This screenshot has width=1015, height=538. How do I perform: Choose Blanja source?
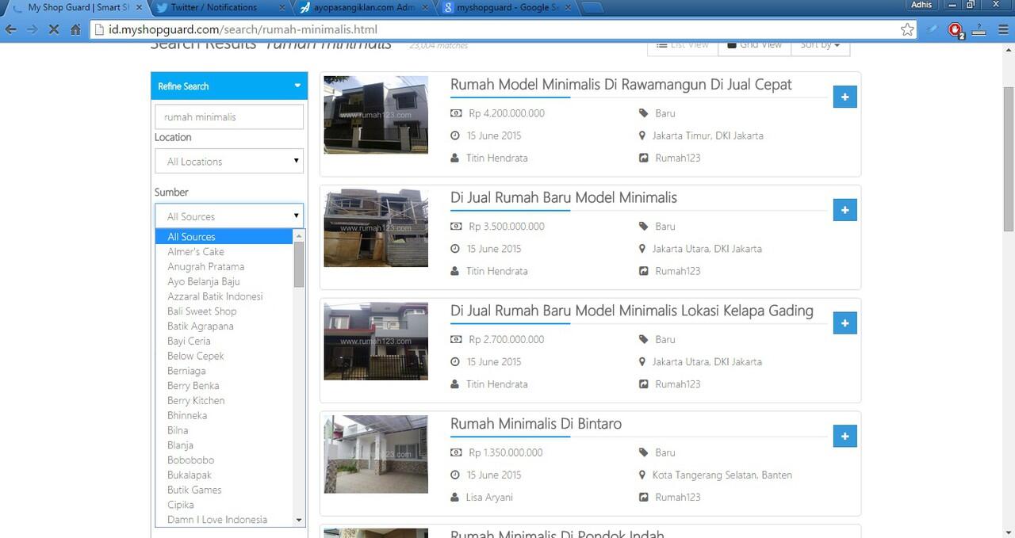coord(224,445)
